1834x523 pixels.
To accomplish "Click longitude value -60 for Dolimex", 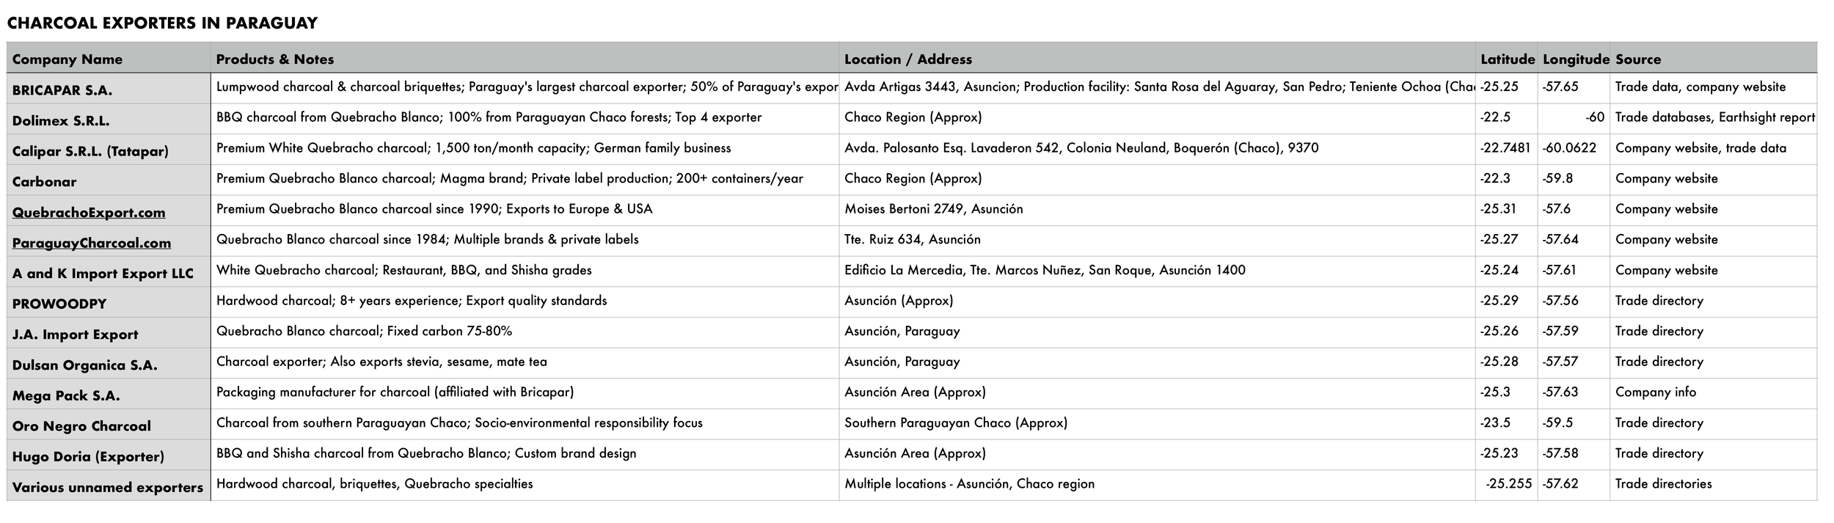I will [x=1575, y=117].
